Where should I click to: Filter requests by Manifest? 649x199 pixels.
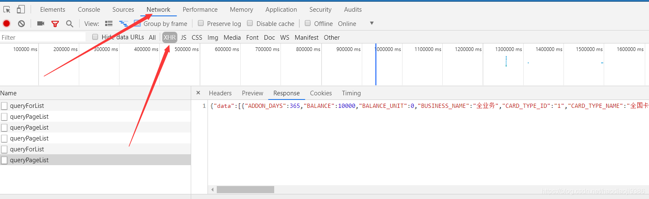click(306, 37)
